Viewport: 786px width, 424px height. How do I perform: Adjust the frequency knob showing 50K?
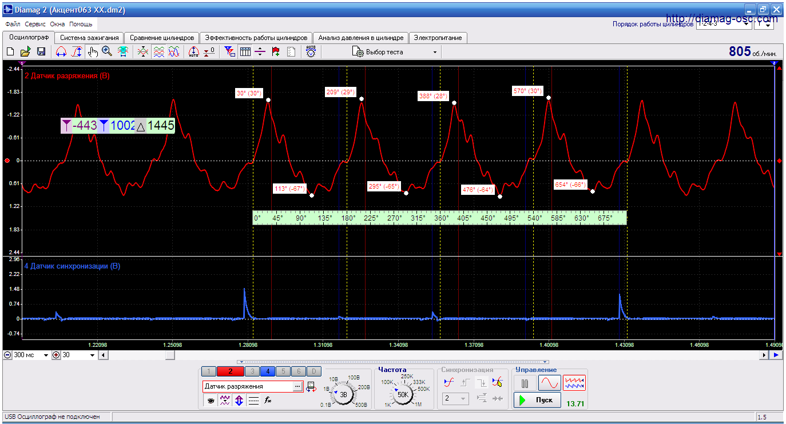402,394
